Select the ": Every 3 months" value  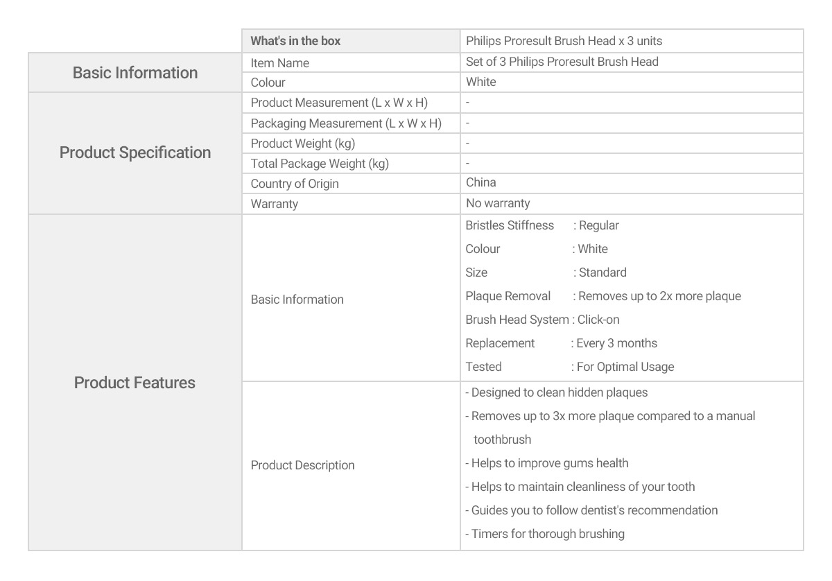(614, 343)
